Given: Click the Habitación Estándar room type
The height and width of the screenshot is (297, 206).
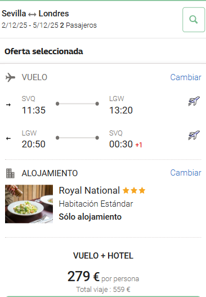Looking at the screenshot, I should click(96, 204).
